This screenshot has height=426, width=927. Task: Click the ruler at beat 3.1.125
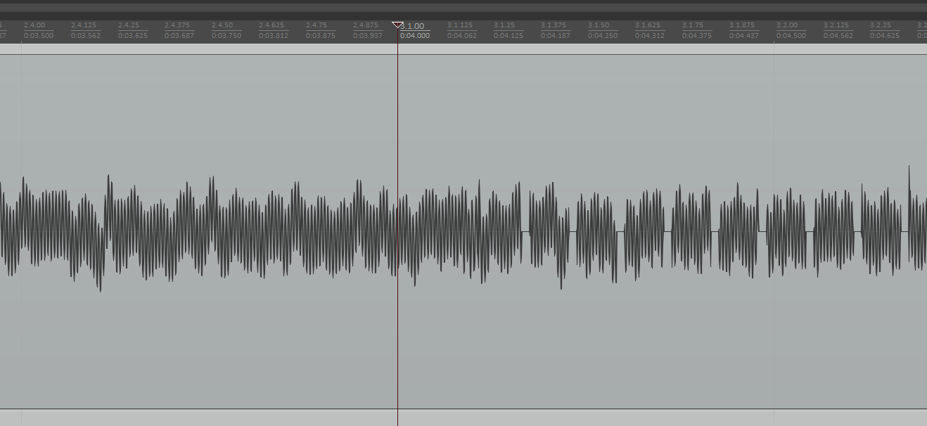click(460, 25)
